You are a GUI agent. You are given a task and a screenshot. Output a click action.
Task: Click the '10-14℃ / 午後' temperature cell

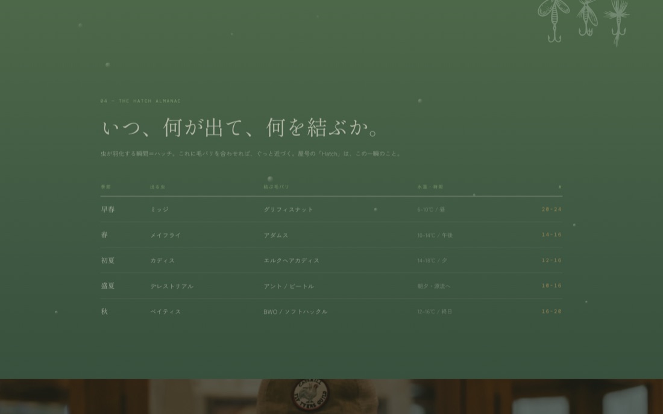tap(435, 235)
